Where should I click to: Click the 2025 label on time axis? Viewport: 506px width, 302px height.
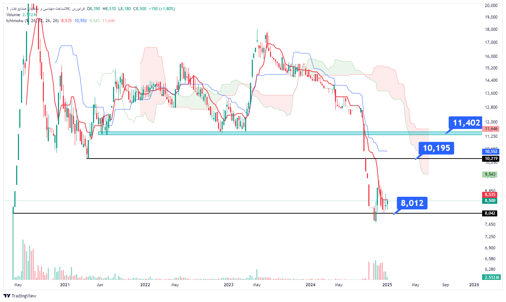pyautogui.click(x=387, y=285)
